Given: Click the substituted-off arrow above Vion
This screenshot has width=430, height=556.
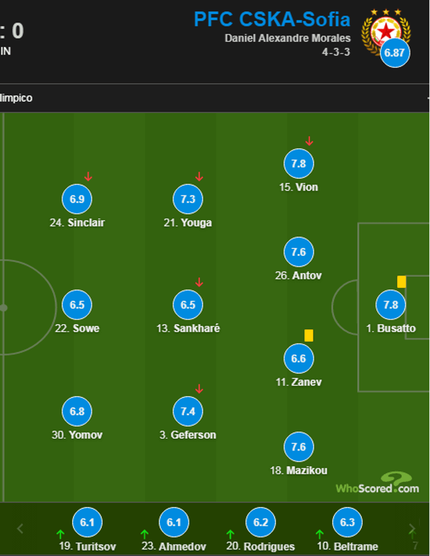Looking at the screenshot, I should pos(309,141).
